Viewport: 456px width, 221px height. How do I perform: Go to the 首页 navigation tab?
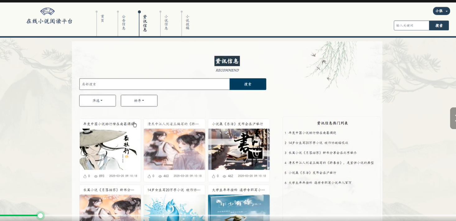(102, 18)
